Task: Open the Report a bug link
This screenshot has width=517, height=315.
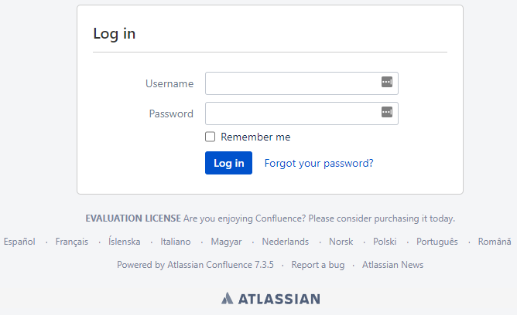Action: [318, 265]
